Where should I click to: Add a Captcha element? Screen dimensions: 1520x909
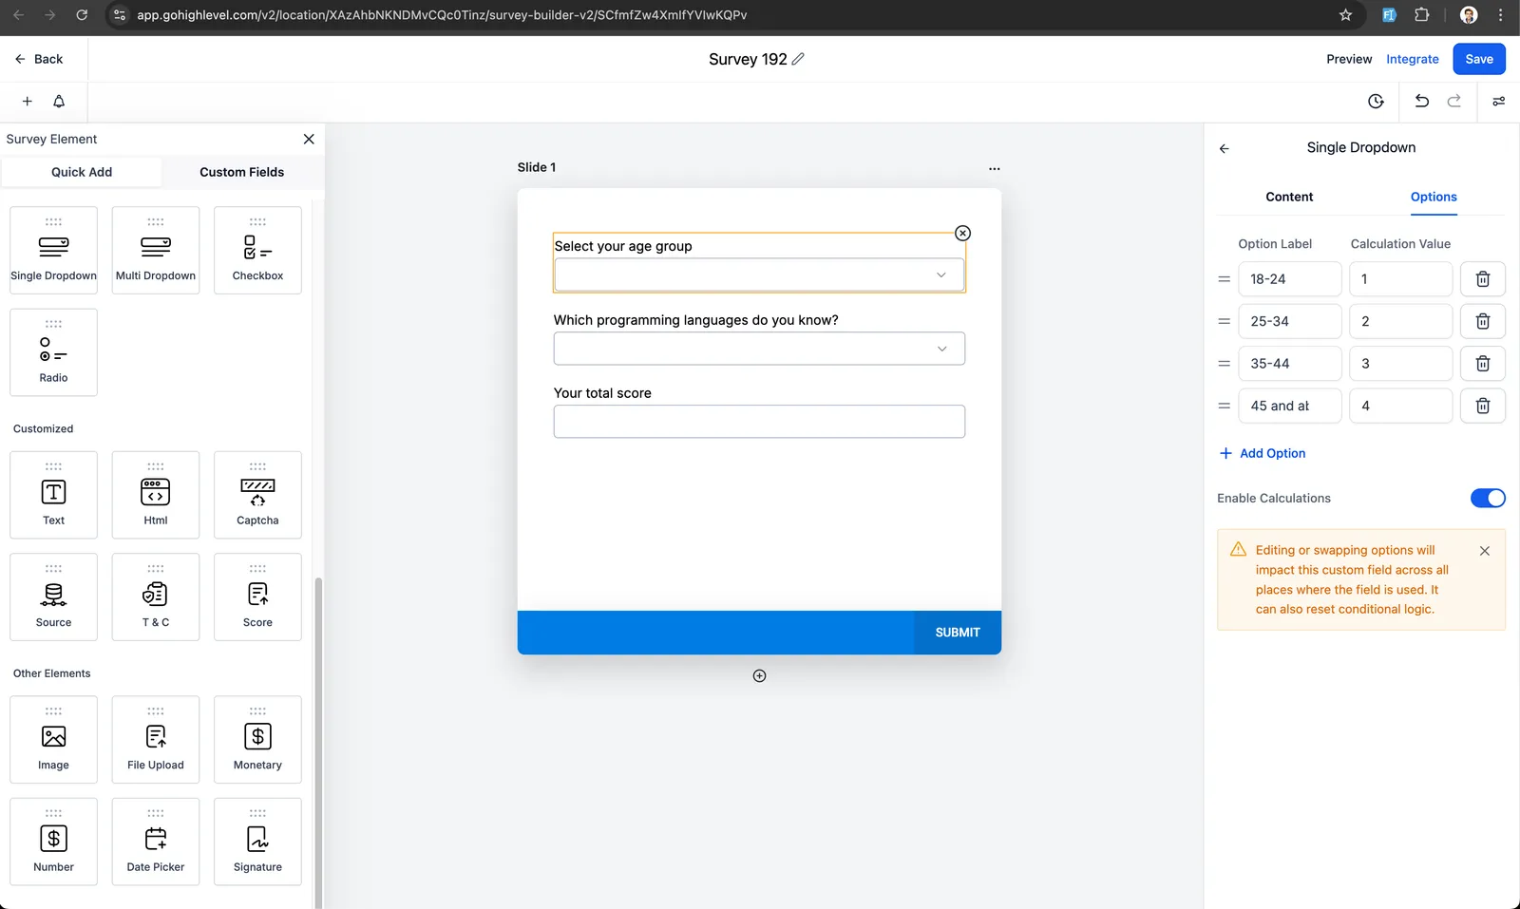257,495
